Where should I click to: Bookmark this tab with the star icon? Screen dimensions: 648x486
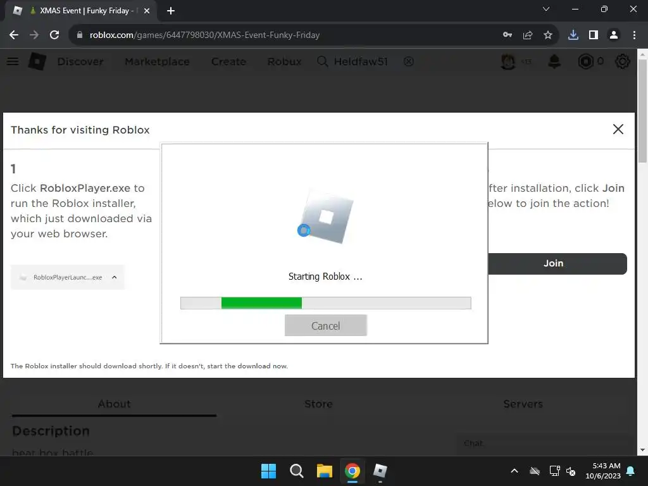click(x=548, y=35)
